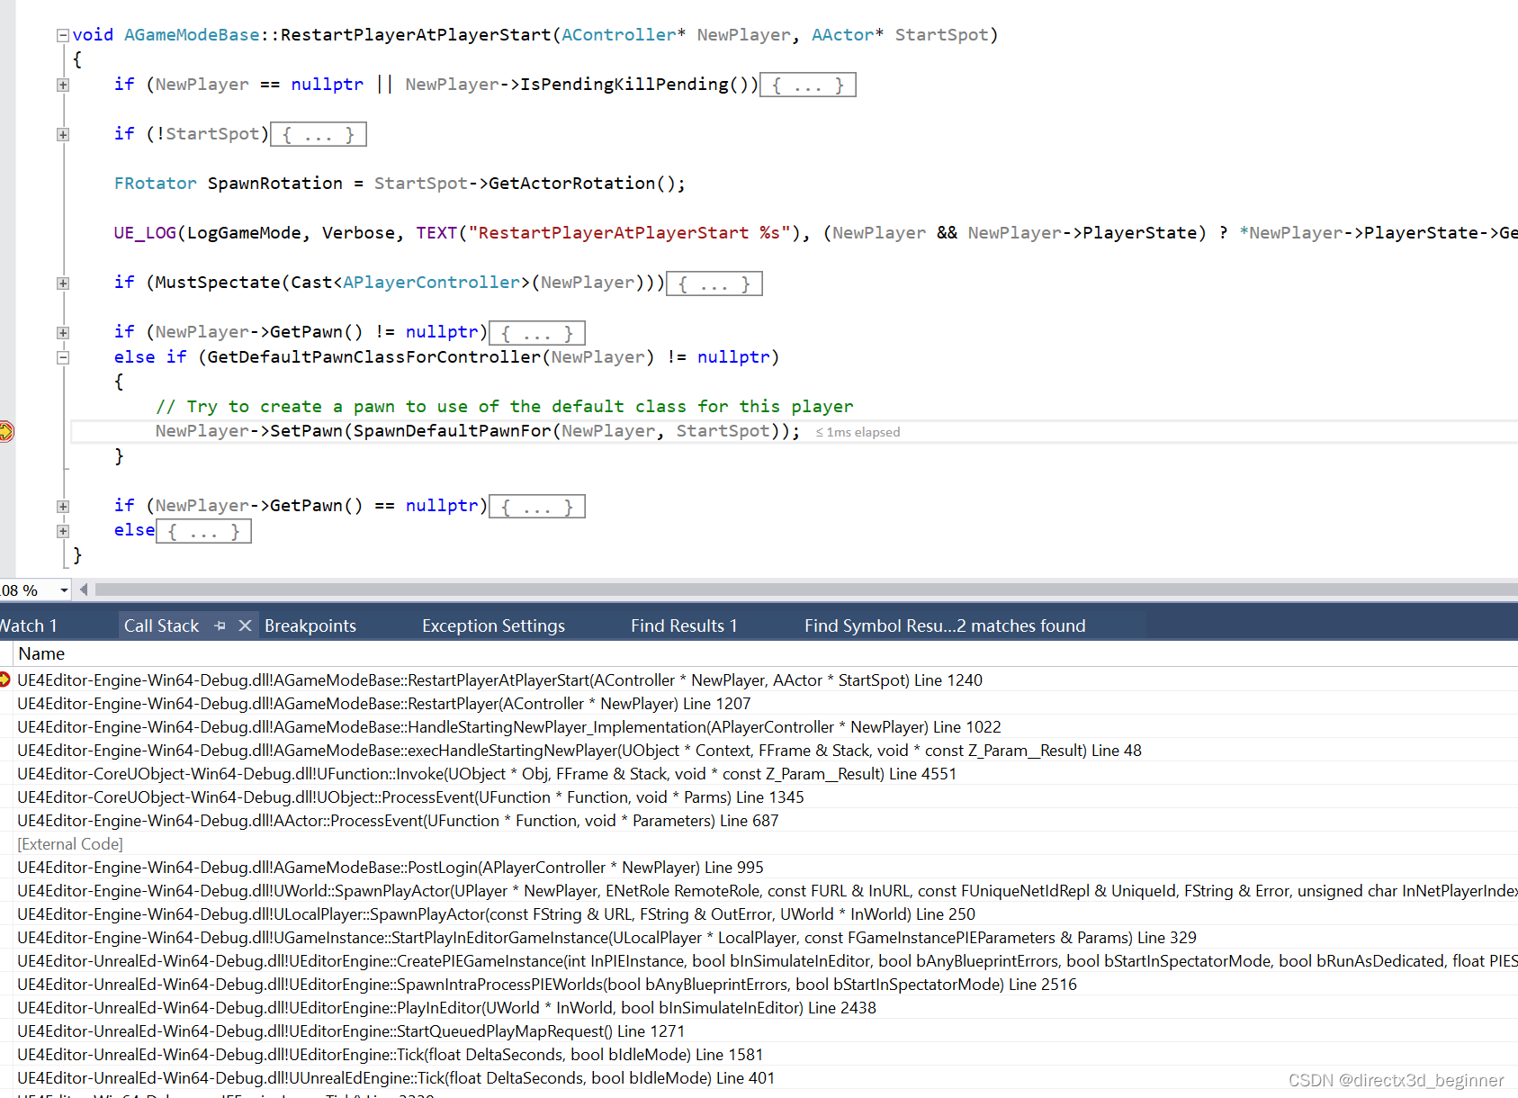1518x1098 pixels.
Task: Click the current-statement breakpoint arrow in margin
Action: (4, 432)
